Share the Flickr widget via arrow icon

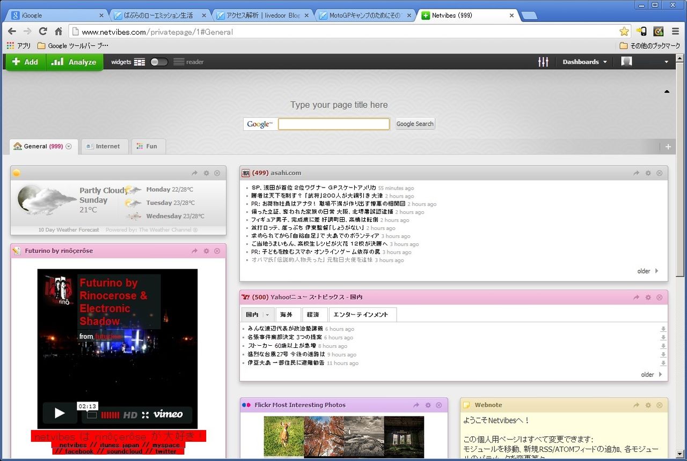(x=416, y=405)
